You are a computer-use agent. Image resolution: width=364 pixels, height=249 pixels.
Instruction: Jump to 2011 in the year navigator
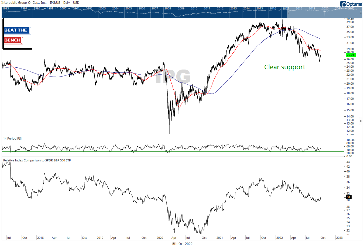[207, 8]
